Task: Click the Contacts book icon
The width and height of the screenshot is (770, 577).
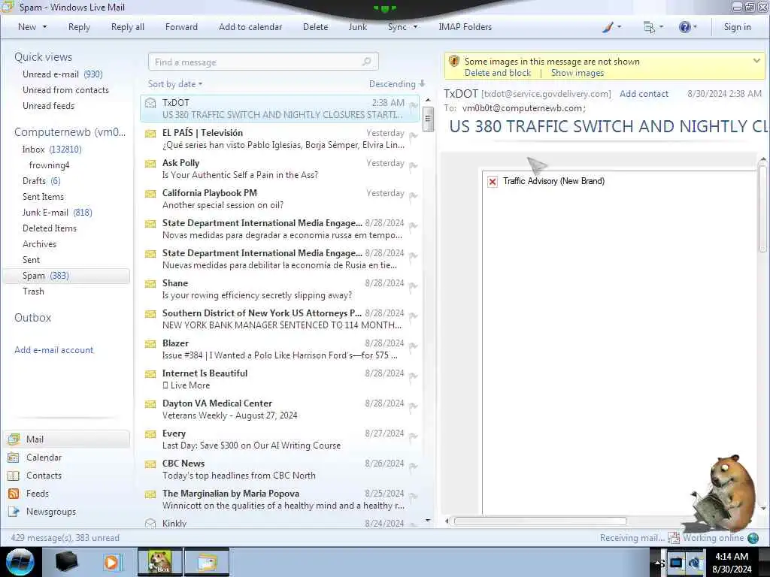Action: coord(14,476)
